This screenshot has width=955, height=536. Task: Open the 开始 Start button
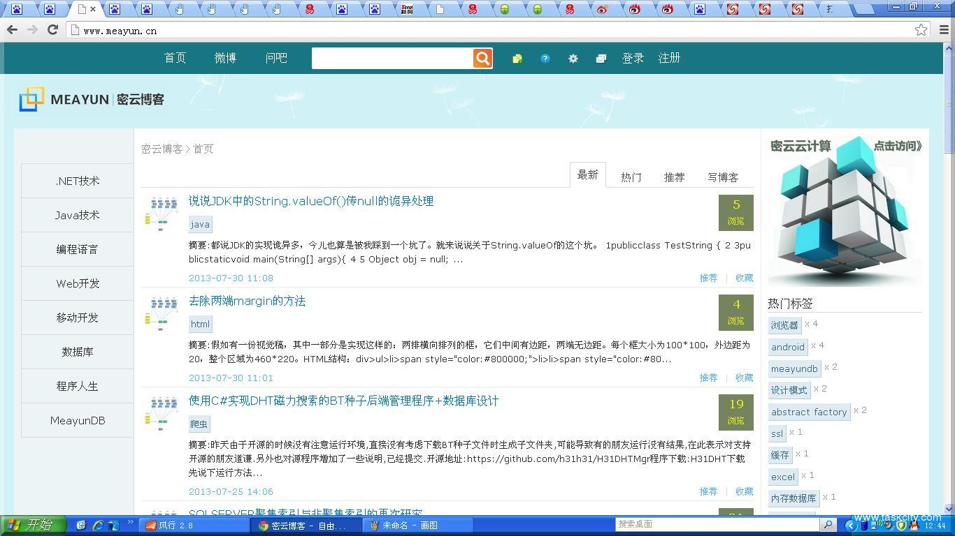[x=33, y=525]
